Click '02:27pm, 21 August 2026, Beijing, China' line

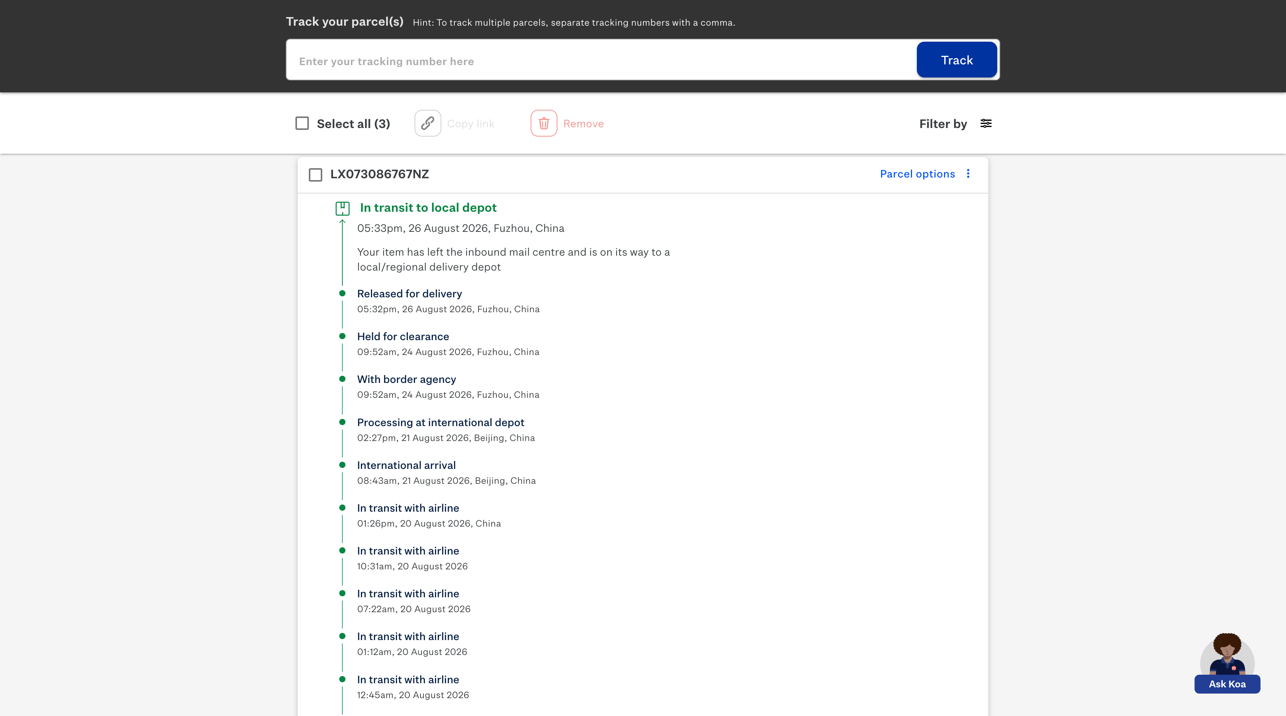pos(446,438)
